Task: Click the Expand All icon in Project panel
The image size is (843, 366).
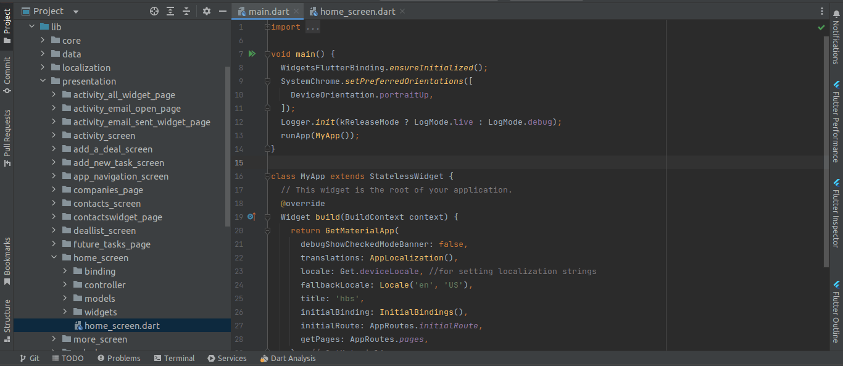Action: [x=170, y=11]
